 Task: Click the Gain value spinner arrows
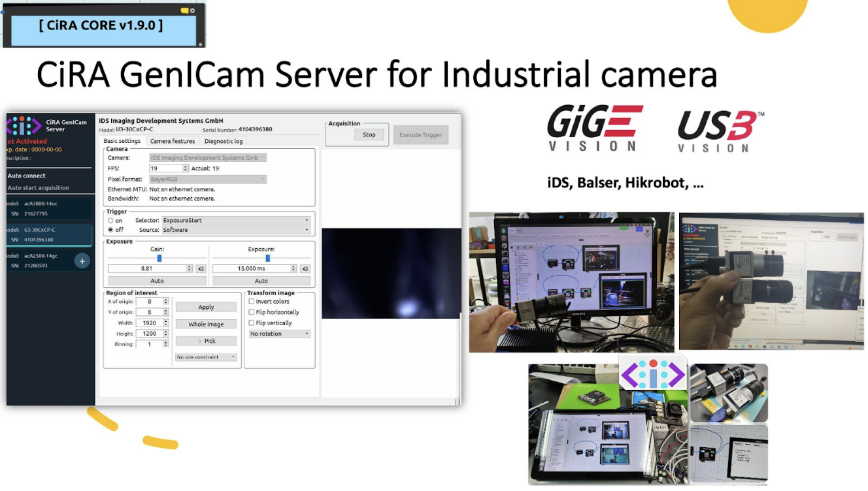click(x=190, y=268)
